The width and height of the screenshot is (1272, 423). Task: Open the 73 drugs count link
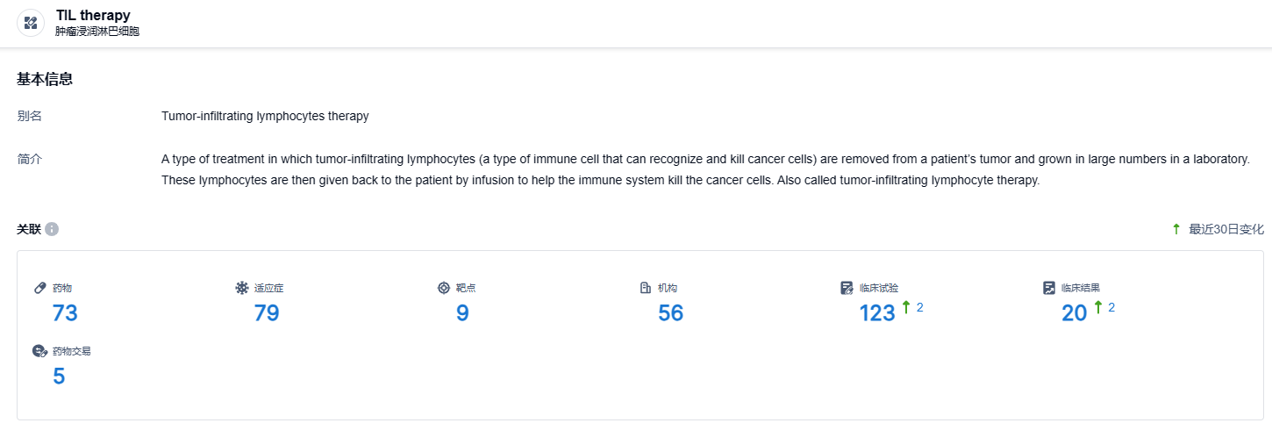tap(65, 313)
